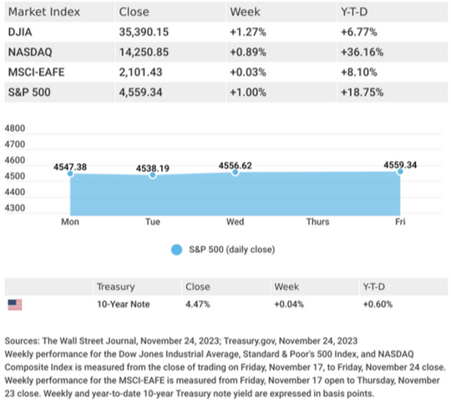451x406 pixels.
Task: Click the Thurs axis label
Action: coord(317,222)
